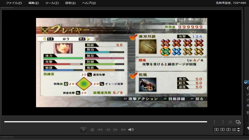249x140 pixels.
Task: Decrease the timecode with the down arrow
Action: (x=239, y=131)
